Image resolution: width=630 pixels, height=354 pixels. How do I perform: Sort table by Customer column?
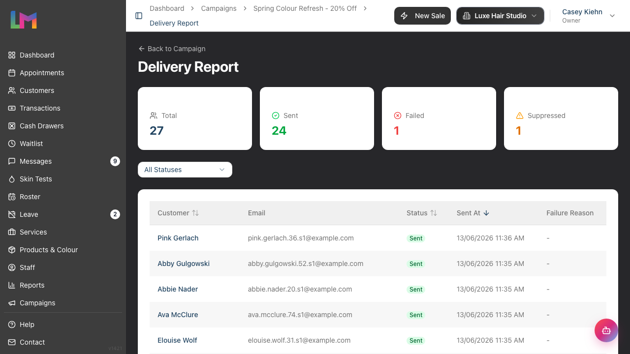178,213
